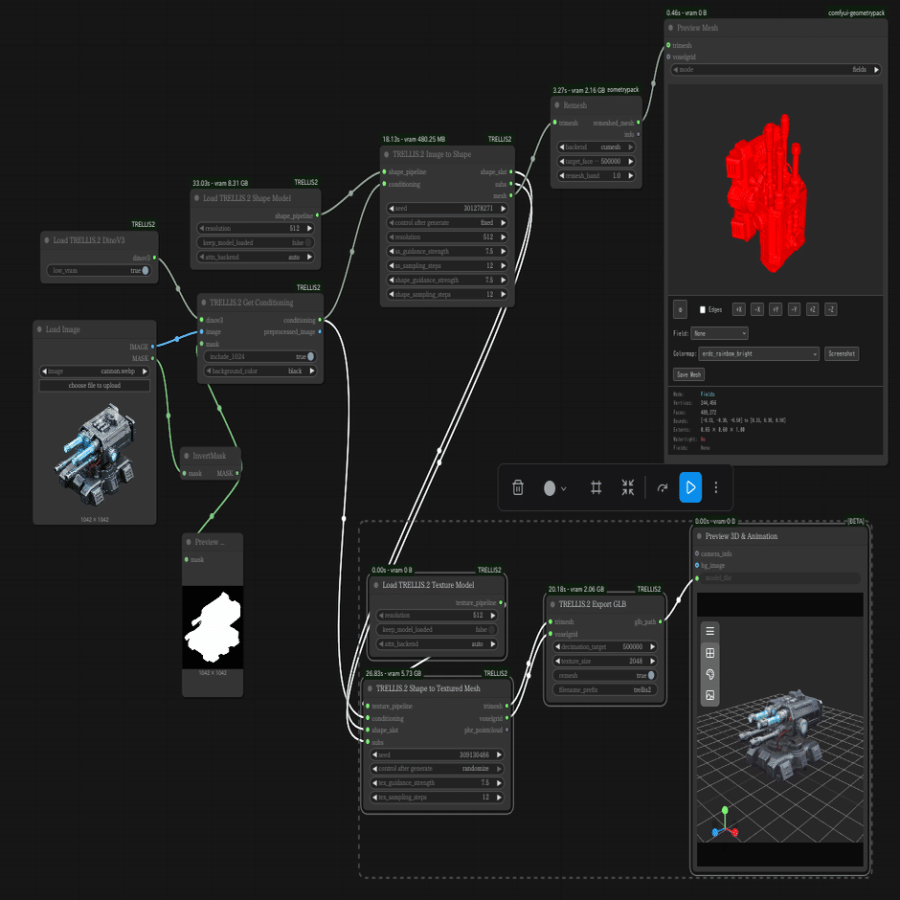Collapse Load TRELLIS.2 DinoV3 node dot
The image size is (900, 900).
point(47,240)
